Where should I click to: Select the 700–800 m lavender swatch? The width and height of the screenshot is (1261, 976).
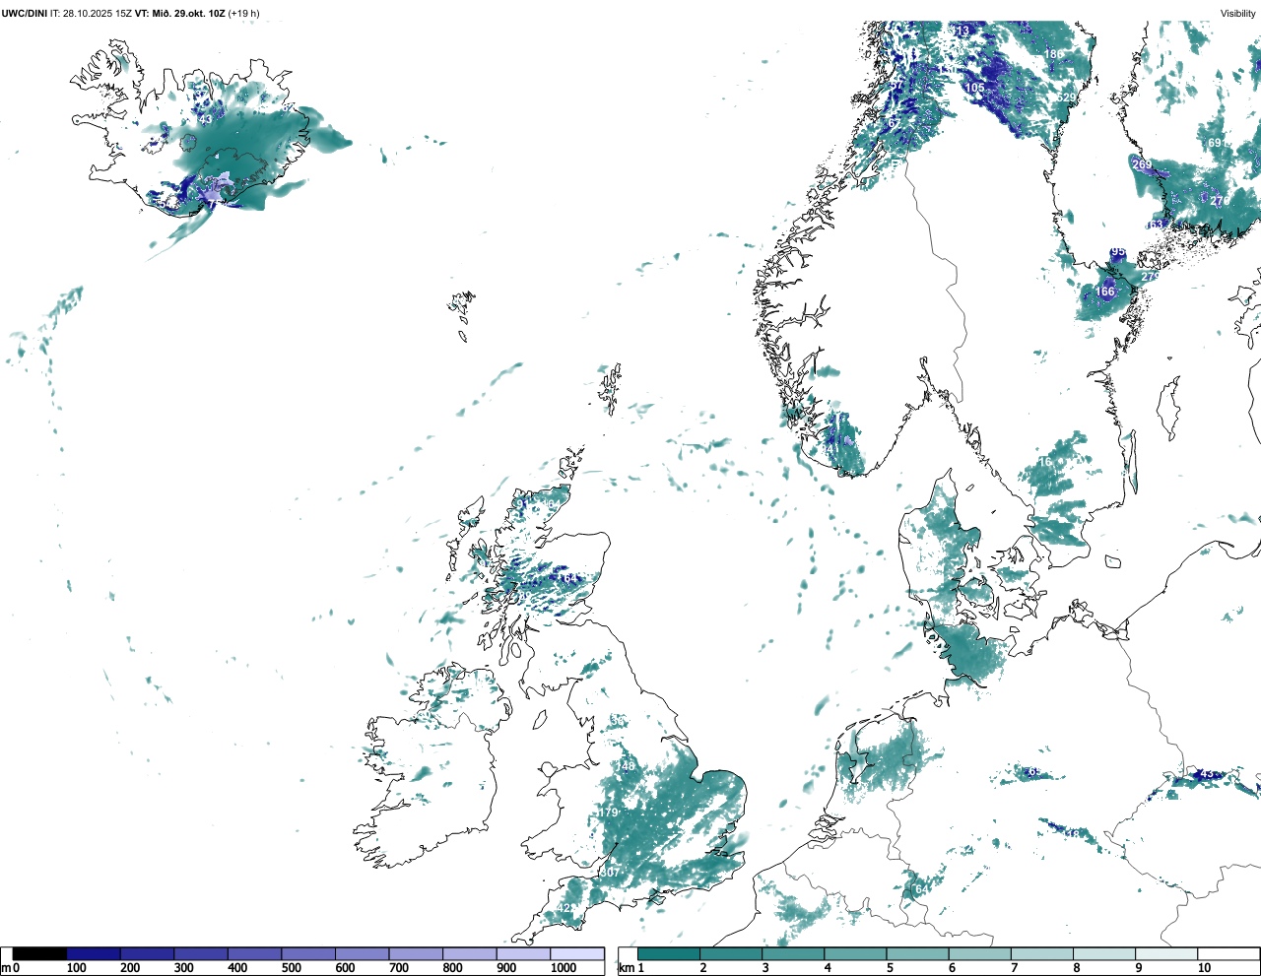pos(416,954)
